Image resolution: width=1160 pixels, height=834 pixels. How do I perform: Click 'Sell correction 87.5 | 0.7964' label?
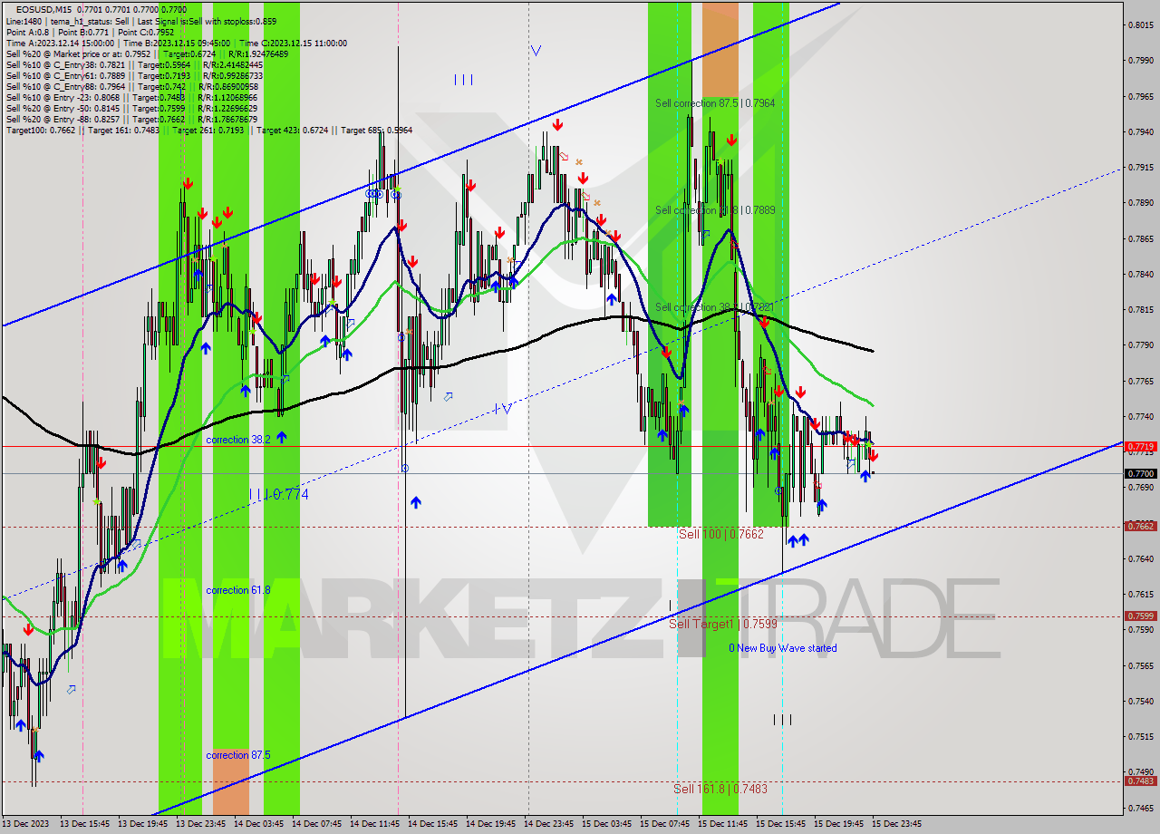(715, 103)
